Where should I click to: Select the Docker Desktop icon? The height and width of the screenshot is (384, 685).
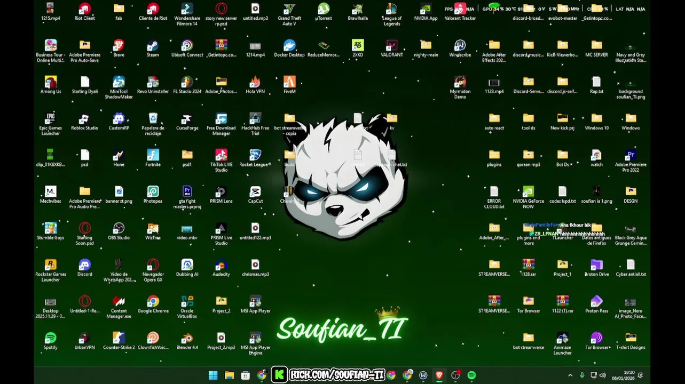[x=289, y=49]
